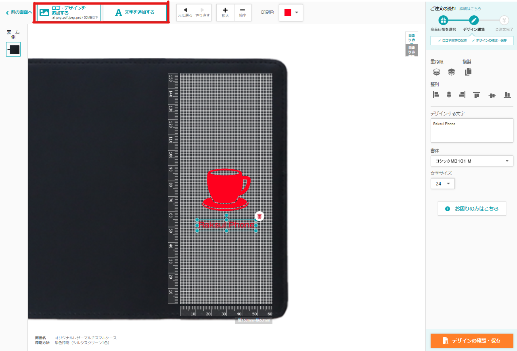Click the 商品仕様を選択 step icon
Image resolution: width=517 pixels, height=351 pixels.
tap(443, 20)
